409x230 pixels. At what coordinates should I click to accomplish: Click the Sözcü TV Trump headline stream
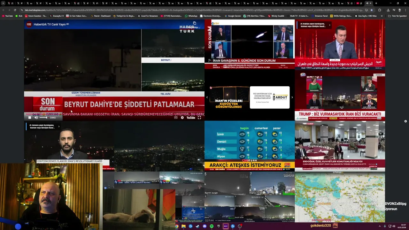click(340, 95)
